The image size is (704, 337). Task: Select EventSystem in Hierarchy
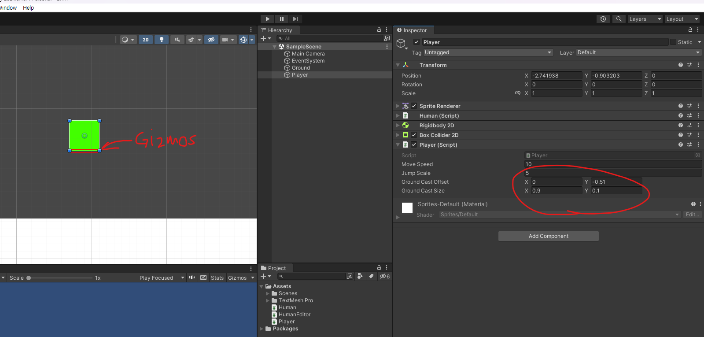click(308, 61)
